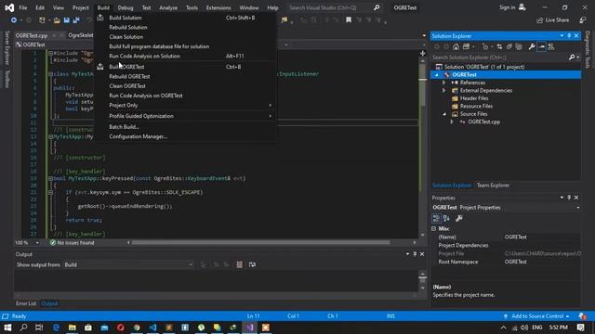Click the Properties wrench in Solution Explorer

(x=532, y=46)
